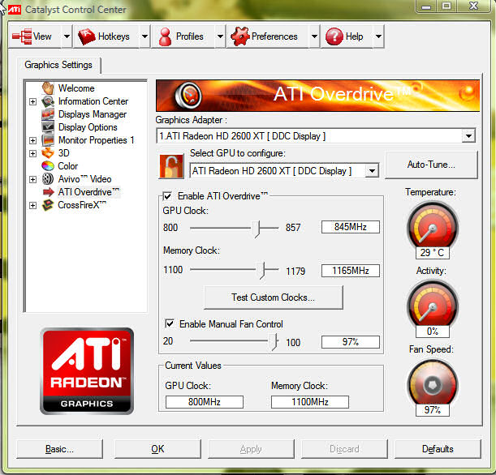Image resolution: width=496 pixels, height=475 pixels.
Task: Expand the Information Center tree node
Action: point(32,101)
